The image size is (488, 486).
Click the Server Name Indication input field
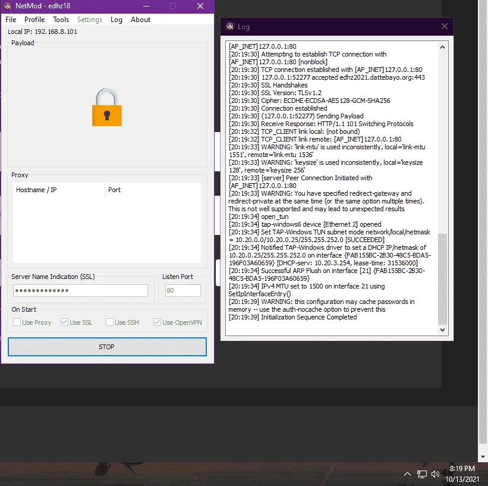click(x=81, y=291)
